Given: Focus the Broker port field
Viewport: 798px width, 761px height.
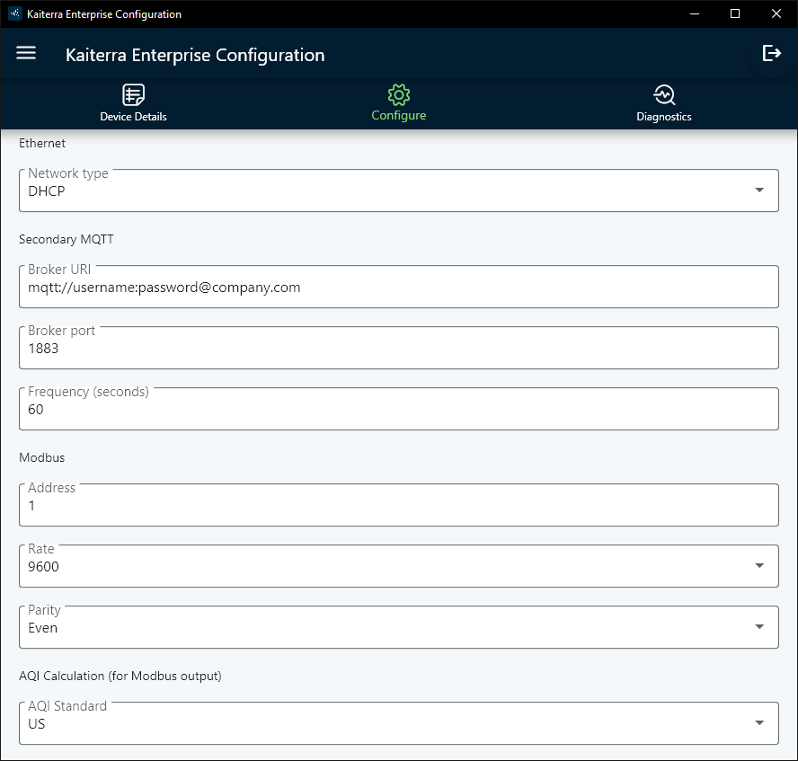Looking at the screenshot, I should pyautogui.click(x=399, y=348).
